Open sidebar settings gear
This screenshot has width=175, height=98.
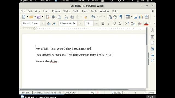(x=152, y=30)
